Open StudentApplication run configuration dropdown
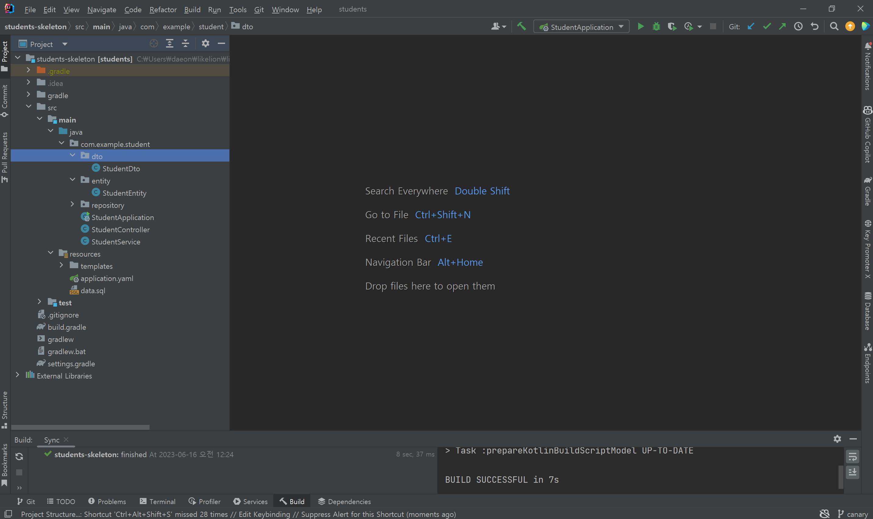 [x=621, y=27]
